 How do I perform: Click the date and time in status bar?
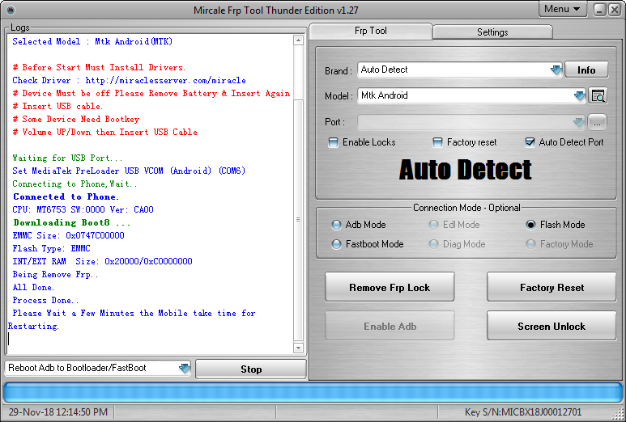tap(58, 412)
